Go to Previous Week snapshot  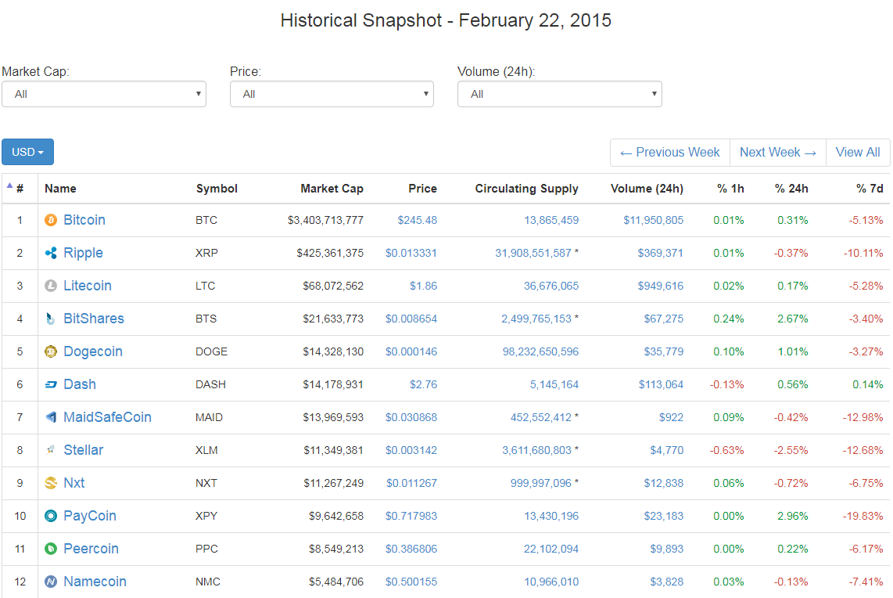click(x=669, y=153)
